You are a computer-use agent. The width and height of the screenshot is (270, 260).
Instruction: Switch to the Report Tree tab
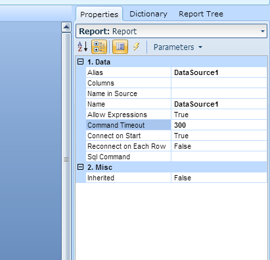[x=201, y=14]
